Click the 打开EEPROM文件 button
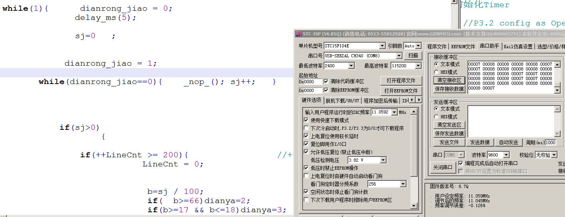This screenshot has height=217, width=565. [401, 91]
